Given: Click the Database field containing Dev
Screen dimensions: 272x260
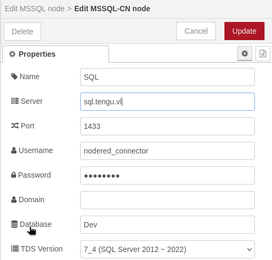Looking at the screenshot, I should pos(167,225).
